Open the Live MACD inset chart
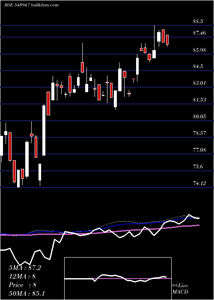The image size is (214, 300). pos(118,279)
